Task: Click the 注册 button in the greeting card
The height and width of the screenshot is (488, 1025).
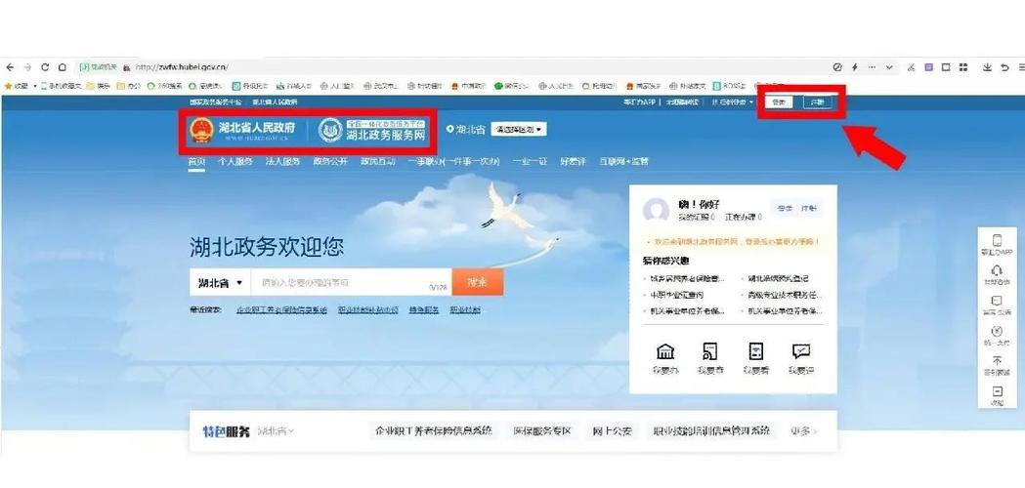Action: [809, 209]
